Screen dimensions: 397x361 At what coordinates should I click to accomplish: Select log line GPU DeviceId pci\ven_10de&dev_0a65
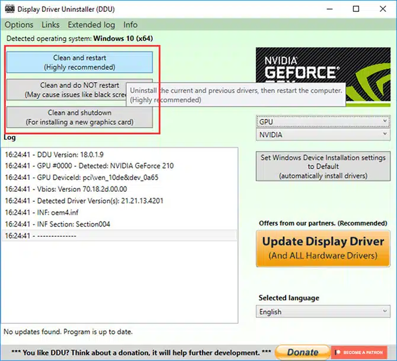click(x=120, y=178)
